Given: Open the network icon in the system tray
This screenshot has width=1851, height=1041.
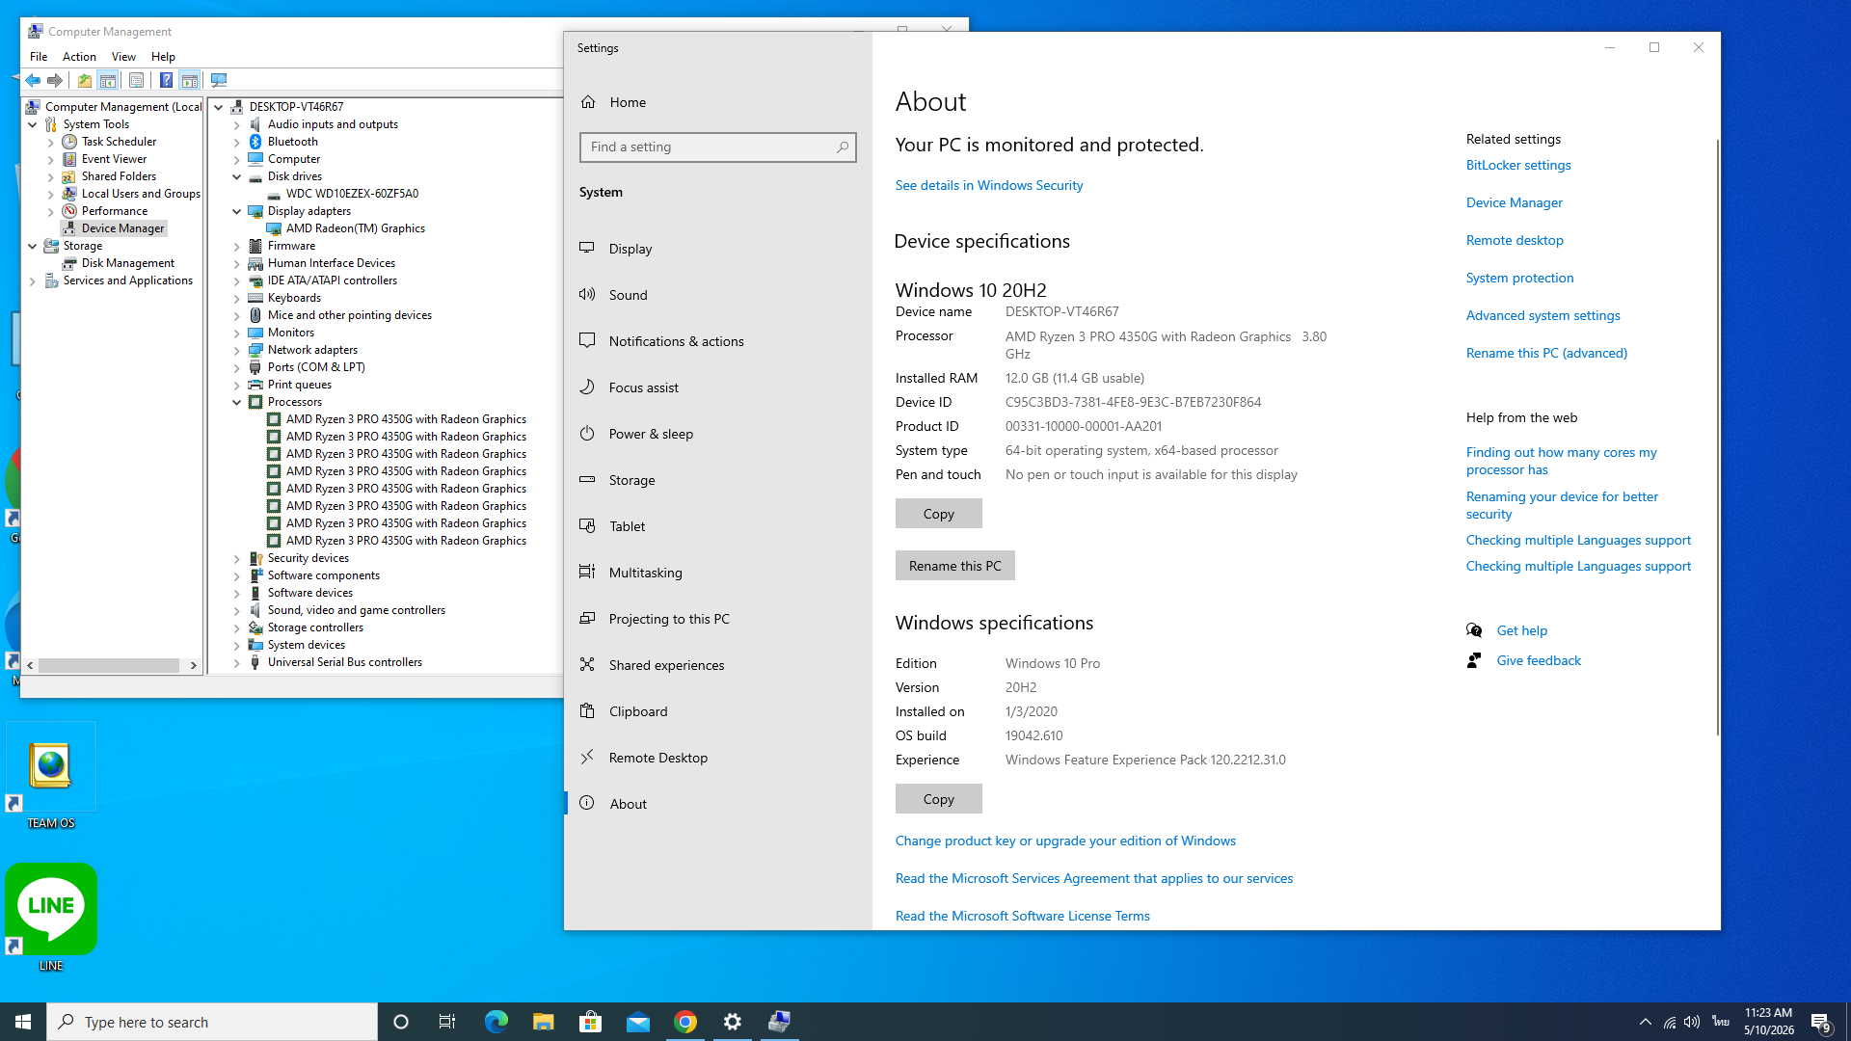Looking at the screenshot, I should (1670, 1022).
